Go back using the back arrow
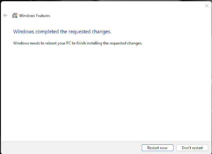The width and height of the screenshot is (212, 154). (x=5, y=16)
